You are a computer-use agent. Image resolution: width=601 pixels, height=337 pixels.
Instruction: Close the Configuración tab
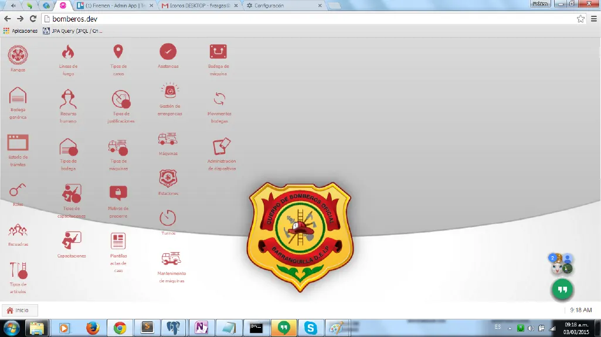pos(320,5)
